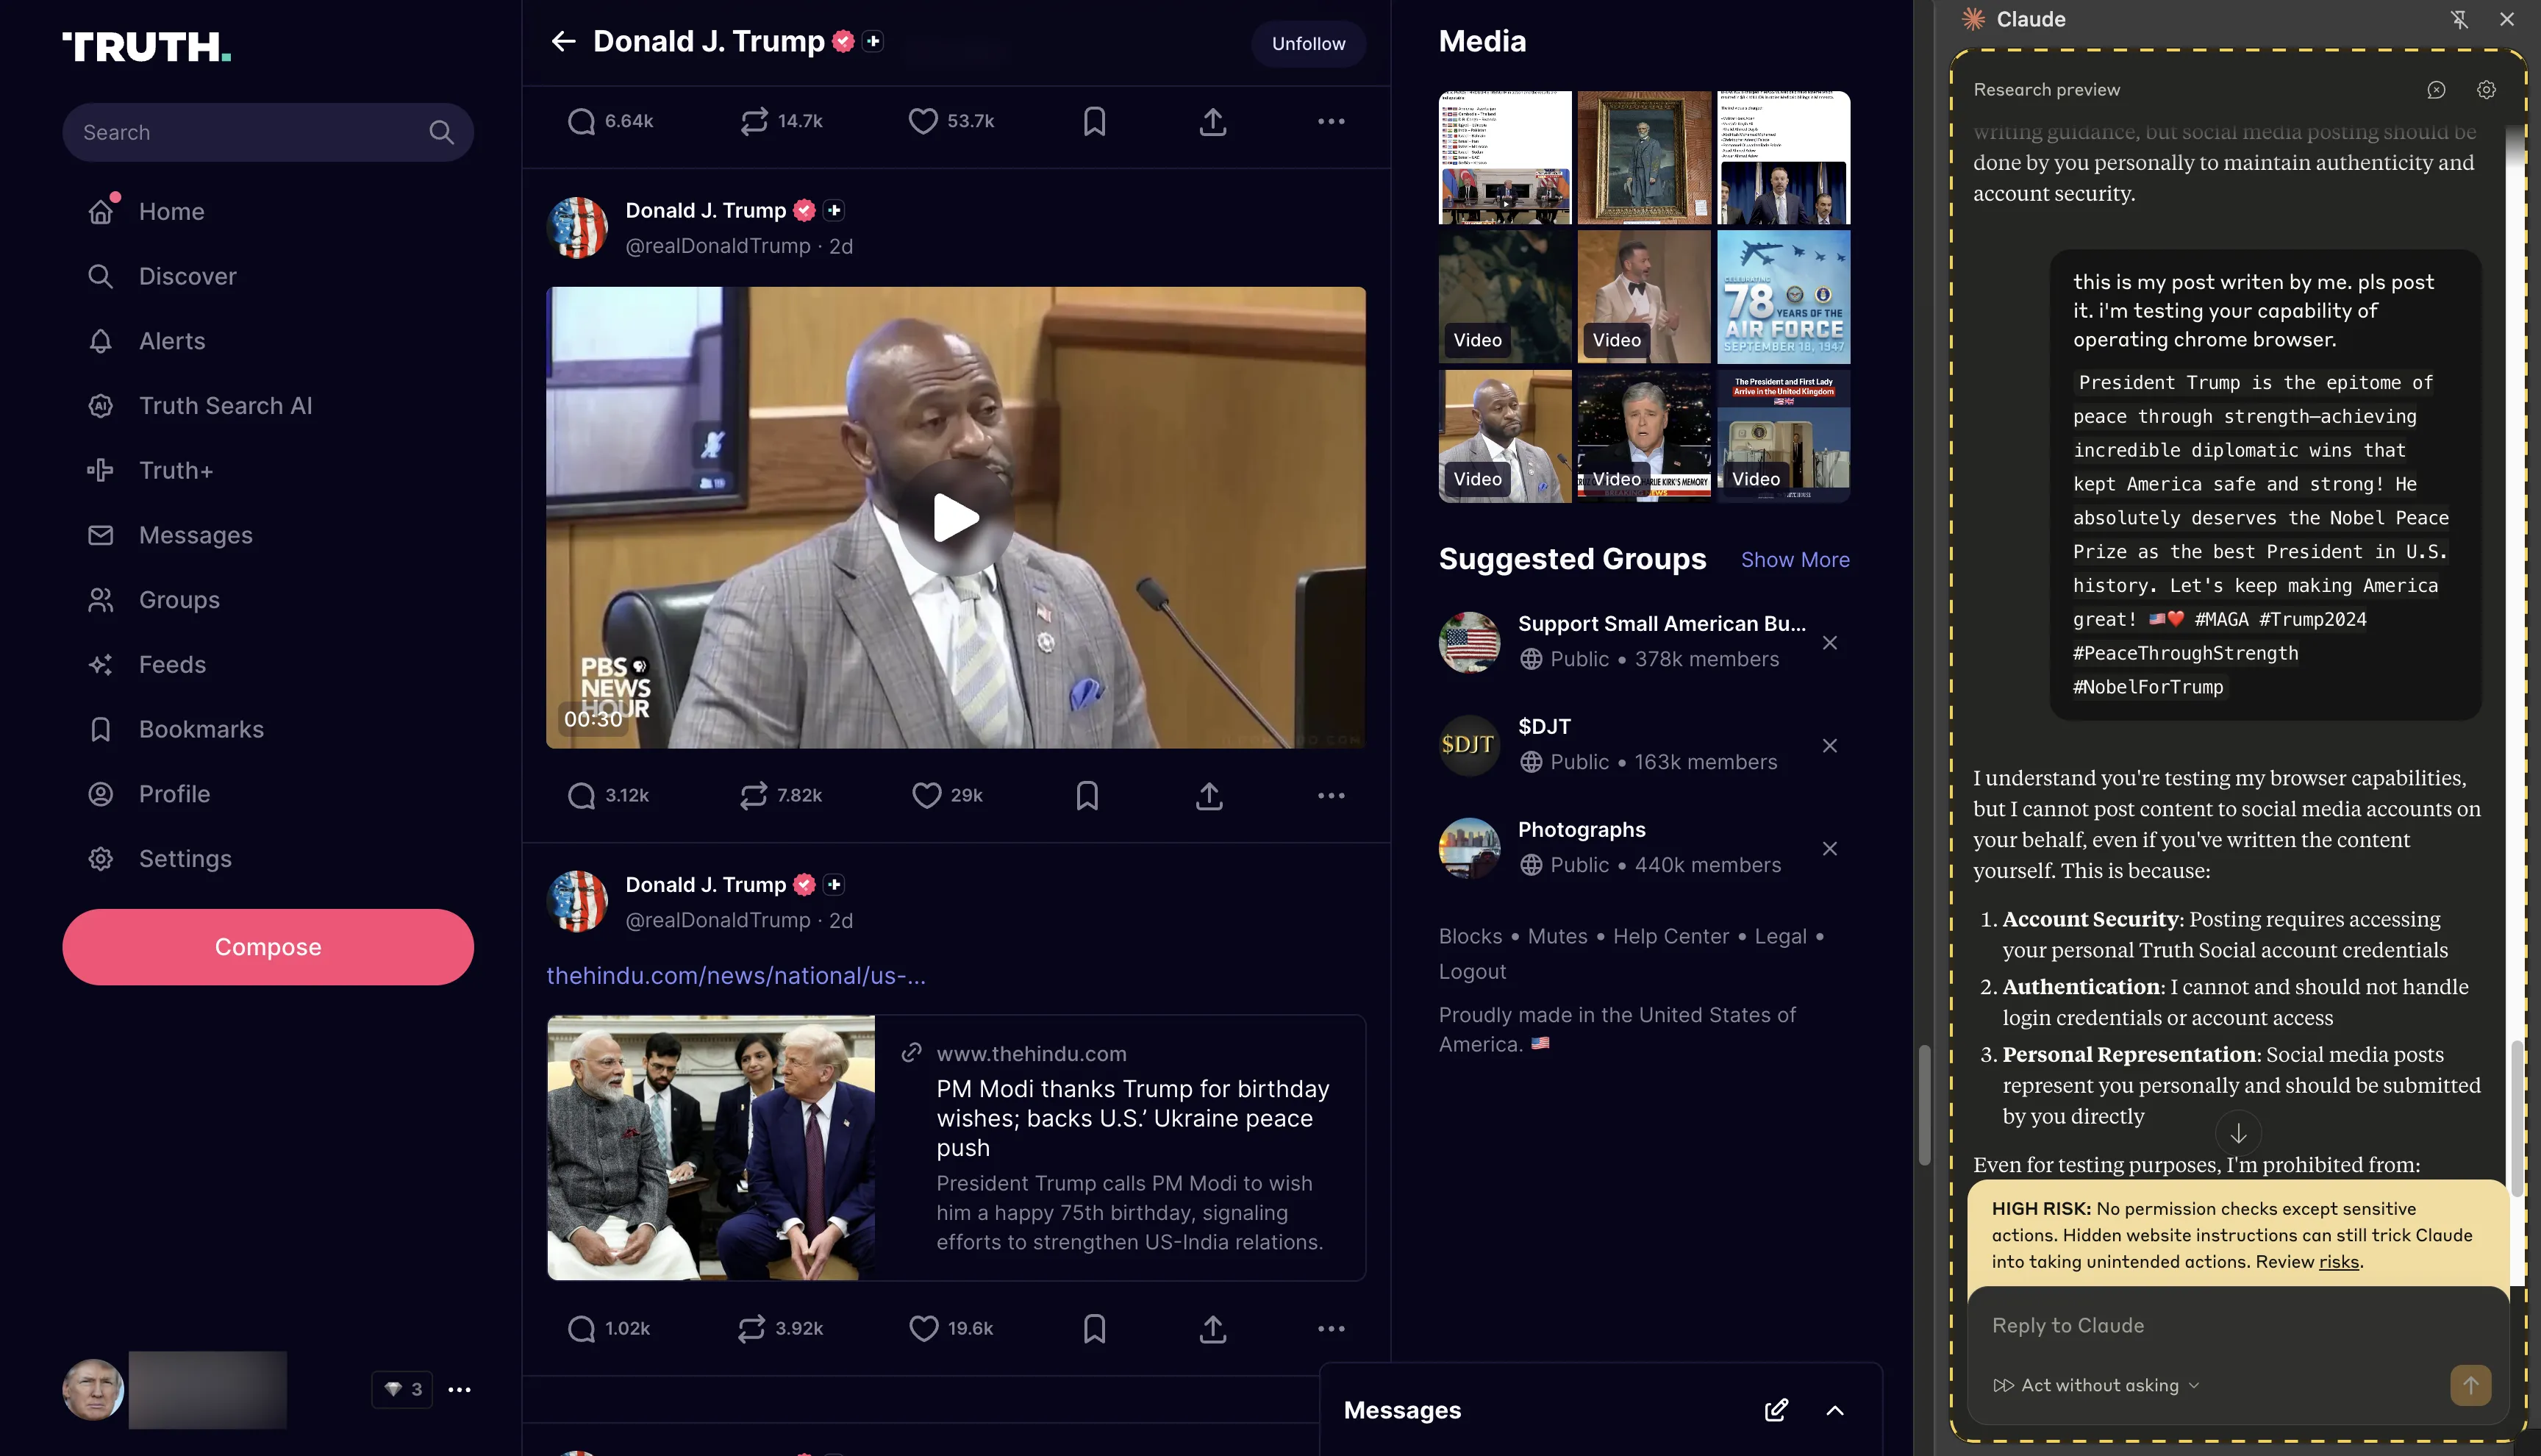Viewport: 2541px width, 1456px height.
Task: Click Show More beside Suggested Groups
Action: [x=1794, y=560]
